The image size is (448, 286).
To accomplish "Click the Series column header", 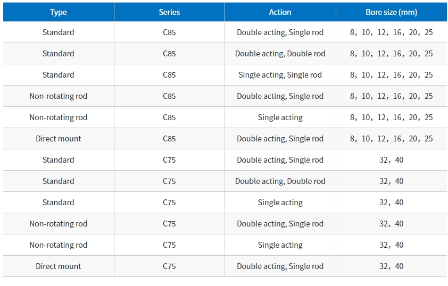I will (169, 12).
